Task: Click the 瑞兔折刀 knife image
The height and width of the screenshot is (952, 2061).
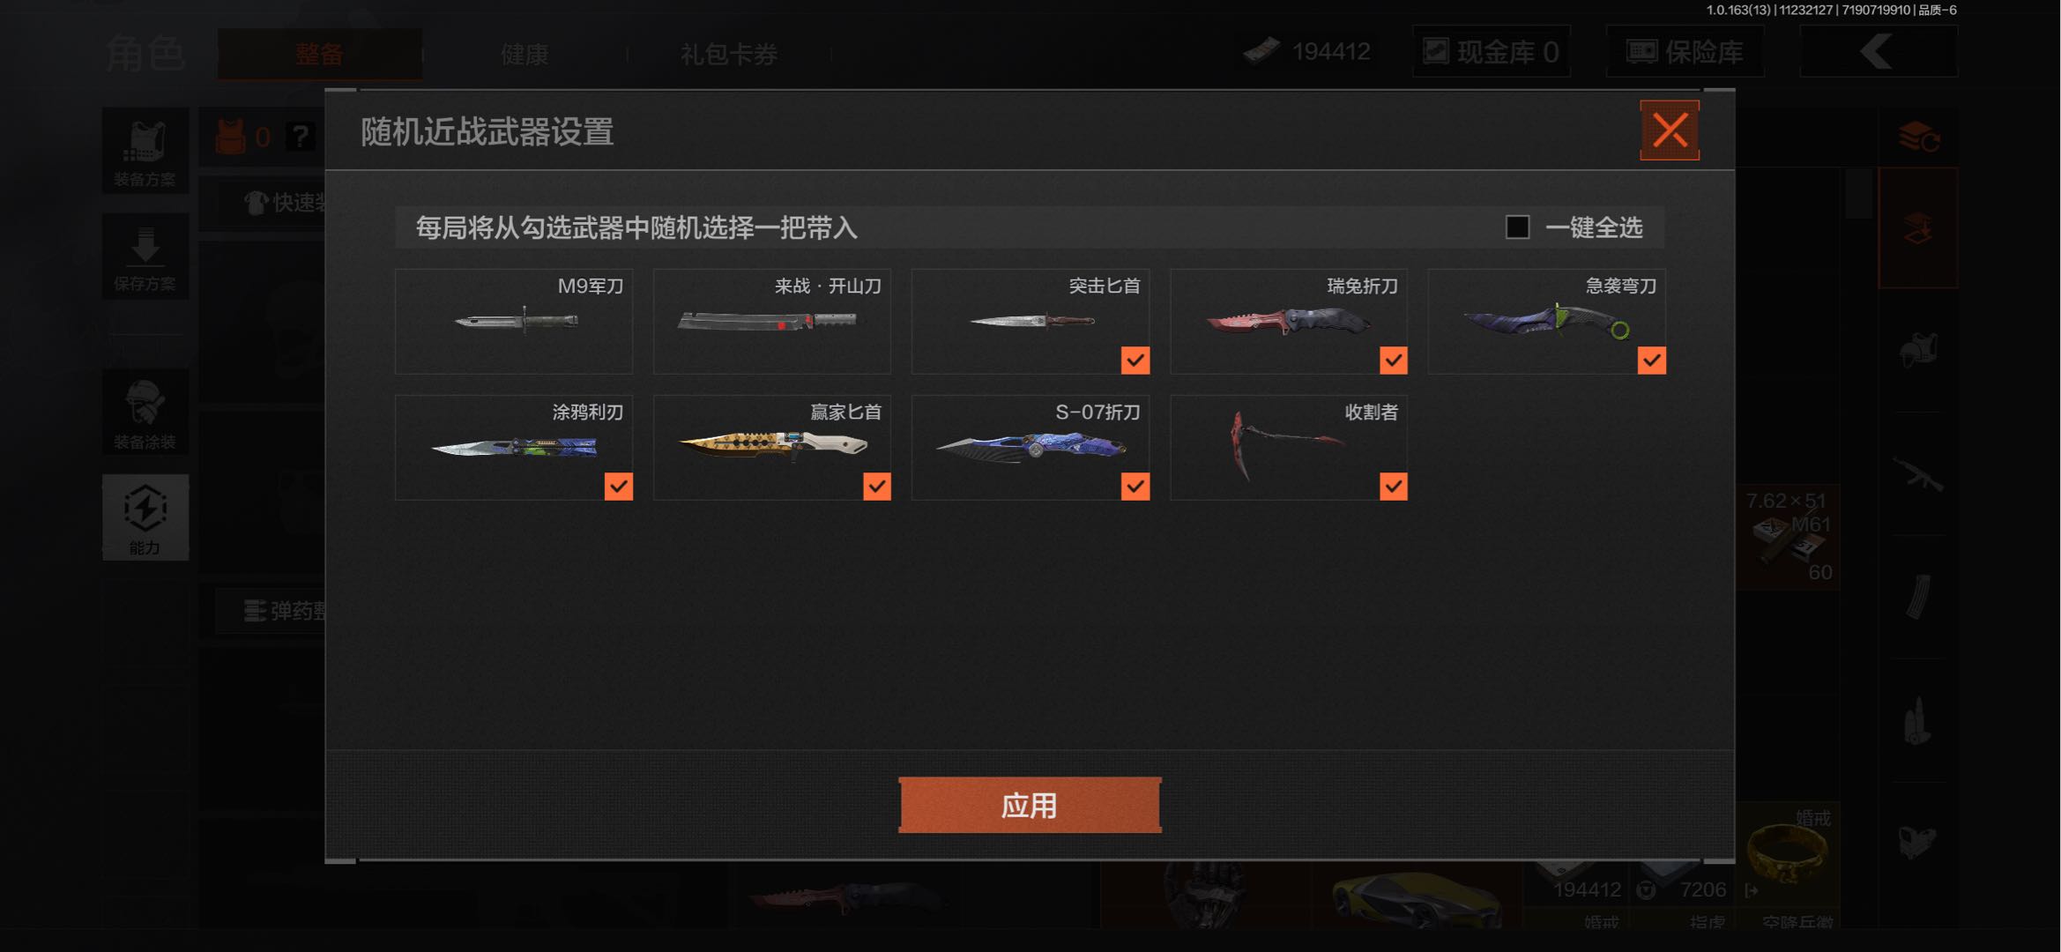Action: (1289, 322)
